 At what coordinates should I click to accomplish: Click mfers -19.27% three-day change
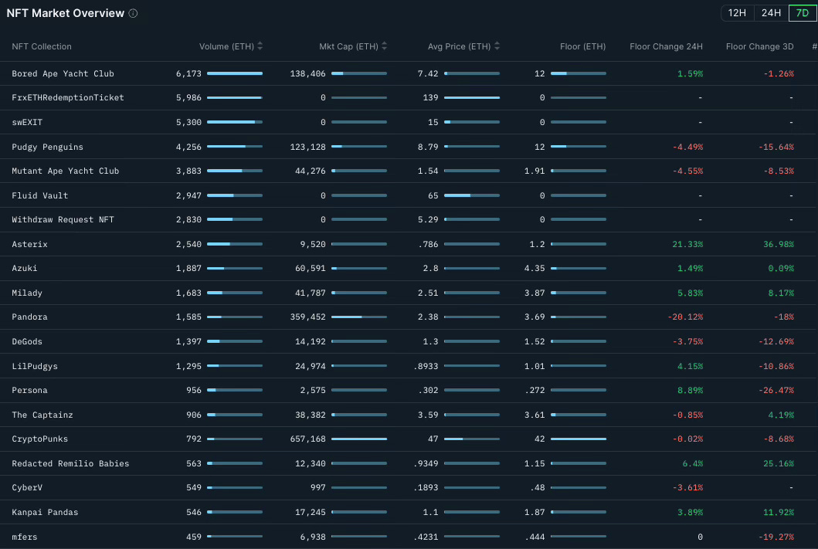[x=776, y=537]
